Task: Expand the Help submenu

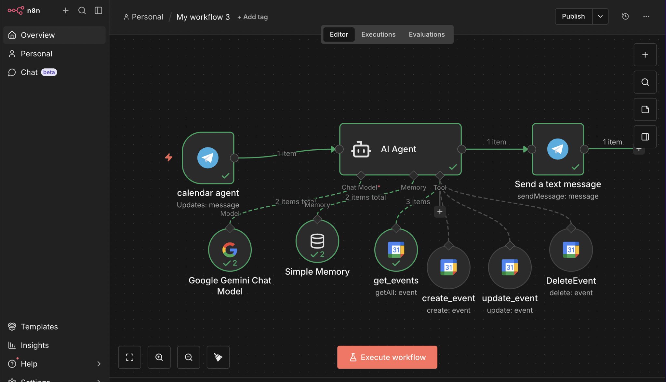Action: [x=99, y=364]
